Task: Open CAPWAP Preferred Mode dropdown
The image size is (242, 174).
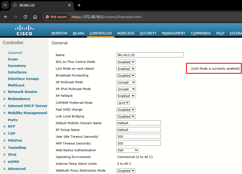Action: tap(123, 103)
